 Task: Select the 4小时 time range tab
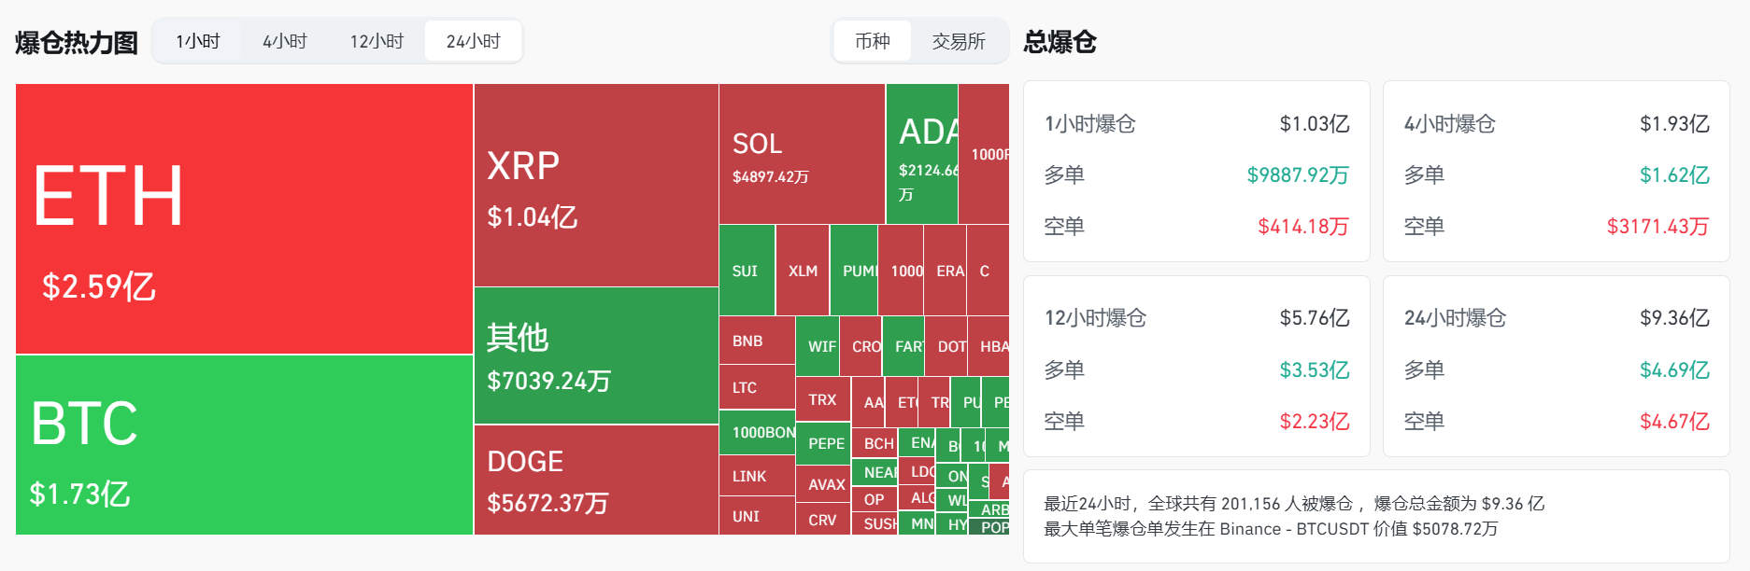[x=285, y=41]
